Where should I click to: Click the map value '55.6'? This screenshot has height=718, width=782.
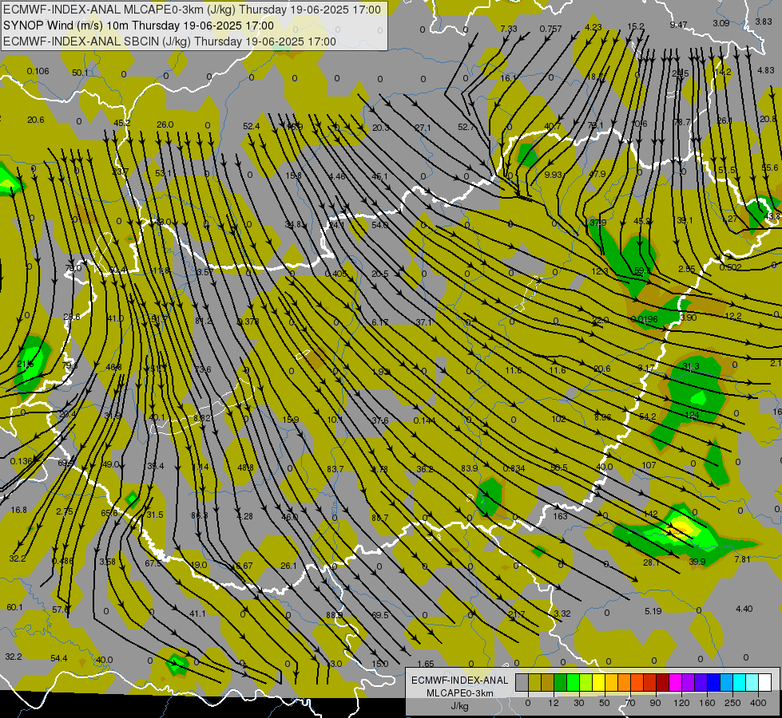click(x=769, y=168)
